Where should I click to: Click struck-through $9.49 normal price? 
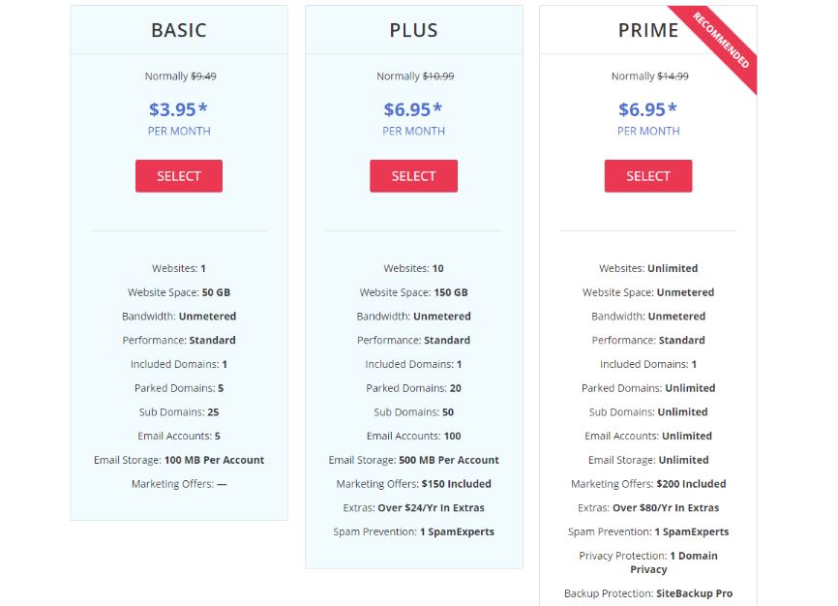(x=203, y=76)
